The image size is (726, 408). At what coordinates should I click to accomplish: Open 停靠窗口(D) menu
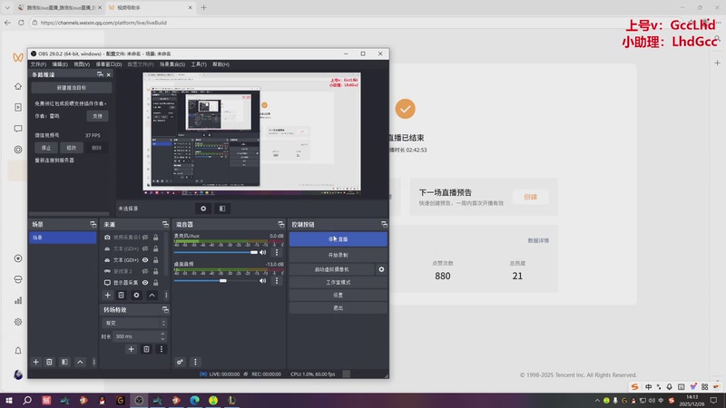coord(109,64)
